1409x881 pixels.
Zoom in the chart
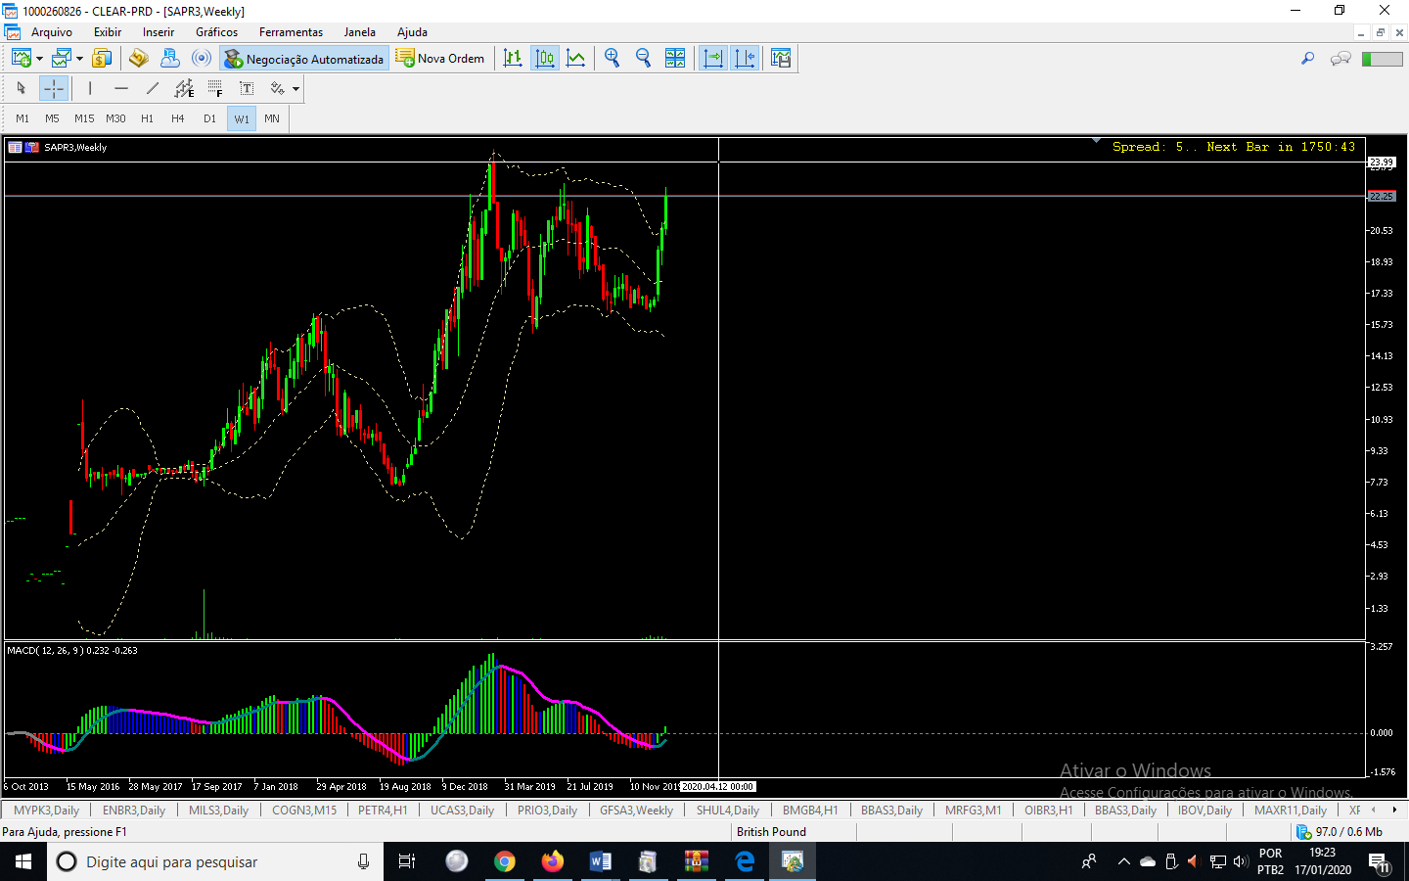[613, 59]
